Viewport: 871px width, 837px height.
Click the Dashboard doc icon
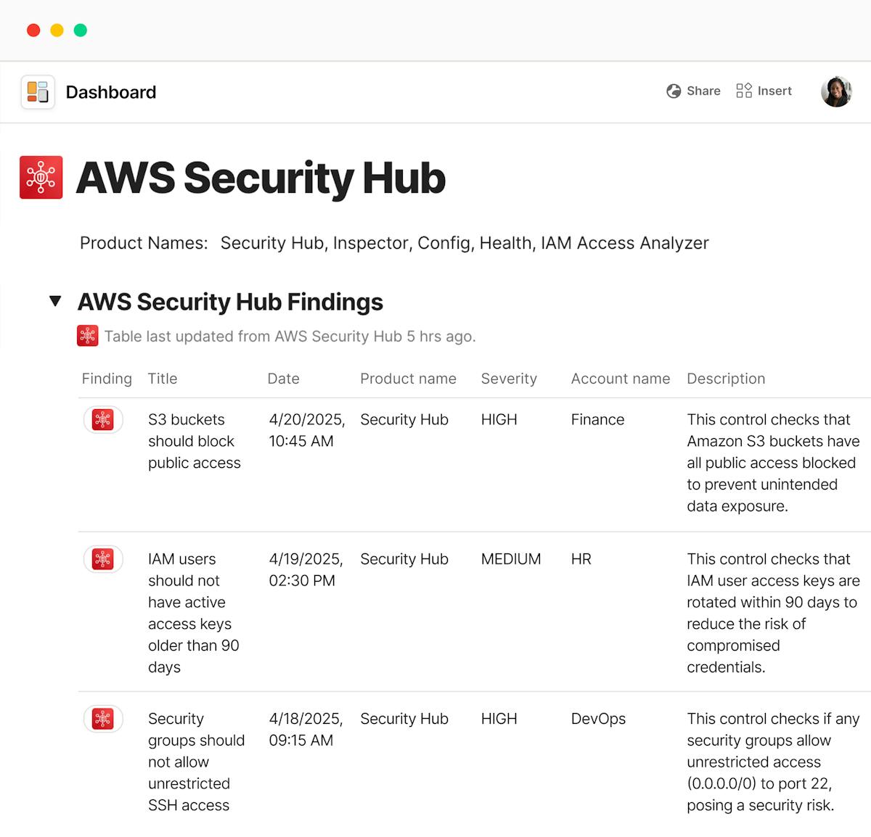click(x=38, y=92)
